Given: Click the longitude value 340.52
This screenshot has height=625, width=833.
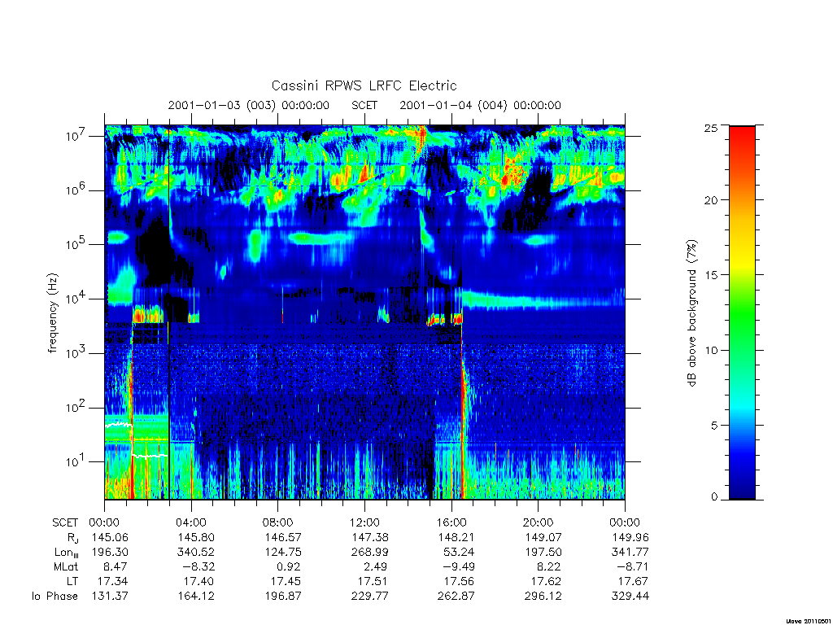Looking at the screenshot, I should tap(195, 553).
